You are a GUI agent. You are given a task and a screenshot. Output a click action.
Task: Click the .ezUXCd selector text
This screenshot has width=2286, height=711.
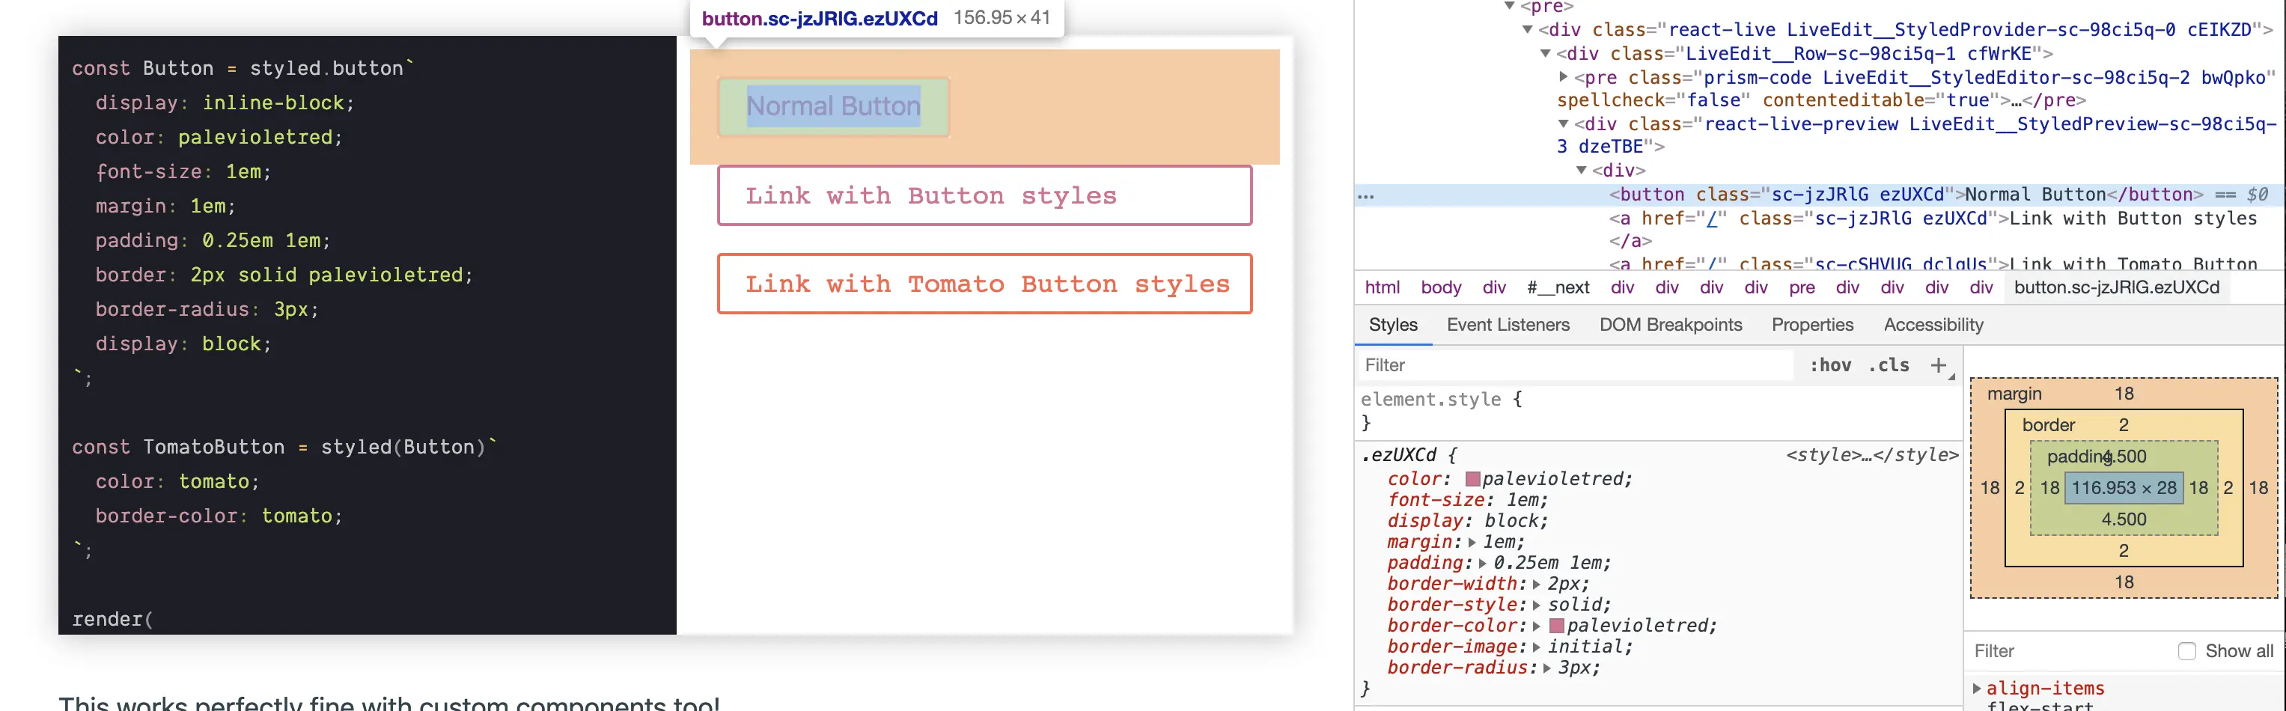point(1398,455)
